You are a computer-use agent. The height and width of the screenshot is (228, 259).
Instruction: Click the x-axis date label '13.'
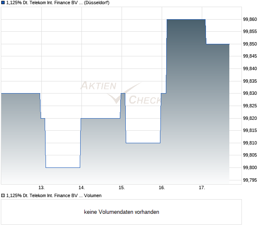coord(41,187)
